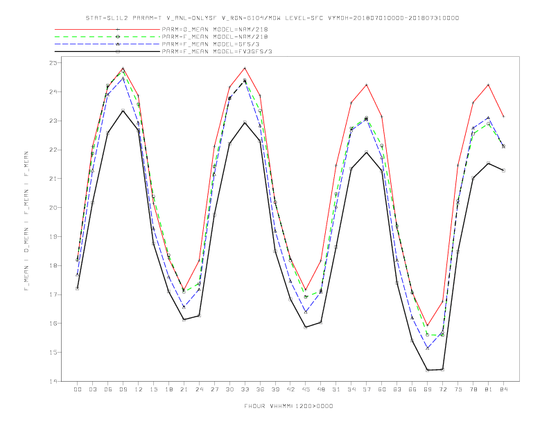Click the chart title starting with STAT=SL1L2
Image resolution: width=549 pixels, height=424 pixels.
[272, 18]
